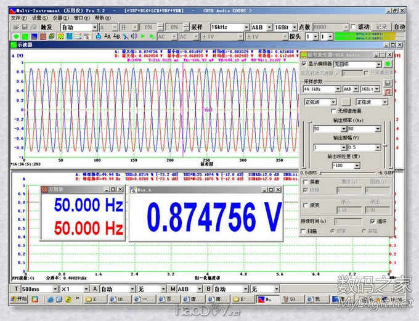
Task: Expand the 44.1kHz dropdown in signal generator
Action: coord(338,89)
